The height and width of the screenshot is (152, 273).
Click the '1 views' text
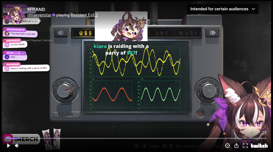(34, 20)
